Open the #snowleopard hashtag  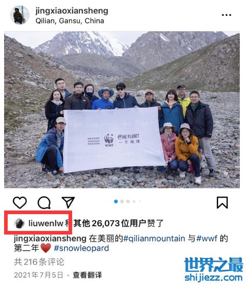click(x=81, y=248)
